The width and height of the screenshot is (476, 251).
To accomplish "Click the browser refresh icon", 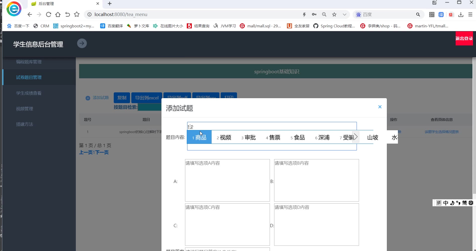I will click(x=48, y=15).
